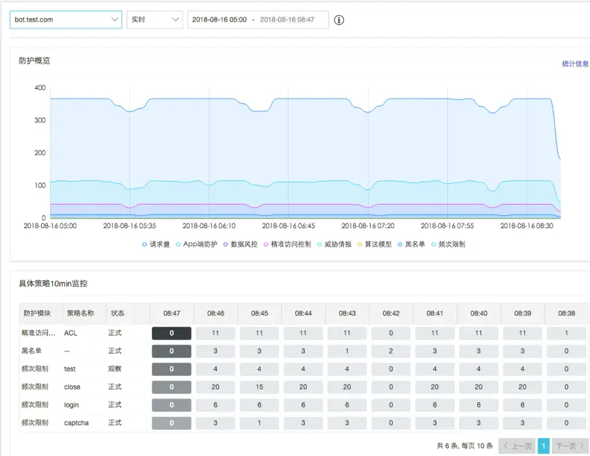Viewport: 590px width, 456px height.
Task: Toggle the 数据风控 legend series
Action: (241, 244)
